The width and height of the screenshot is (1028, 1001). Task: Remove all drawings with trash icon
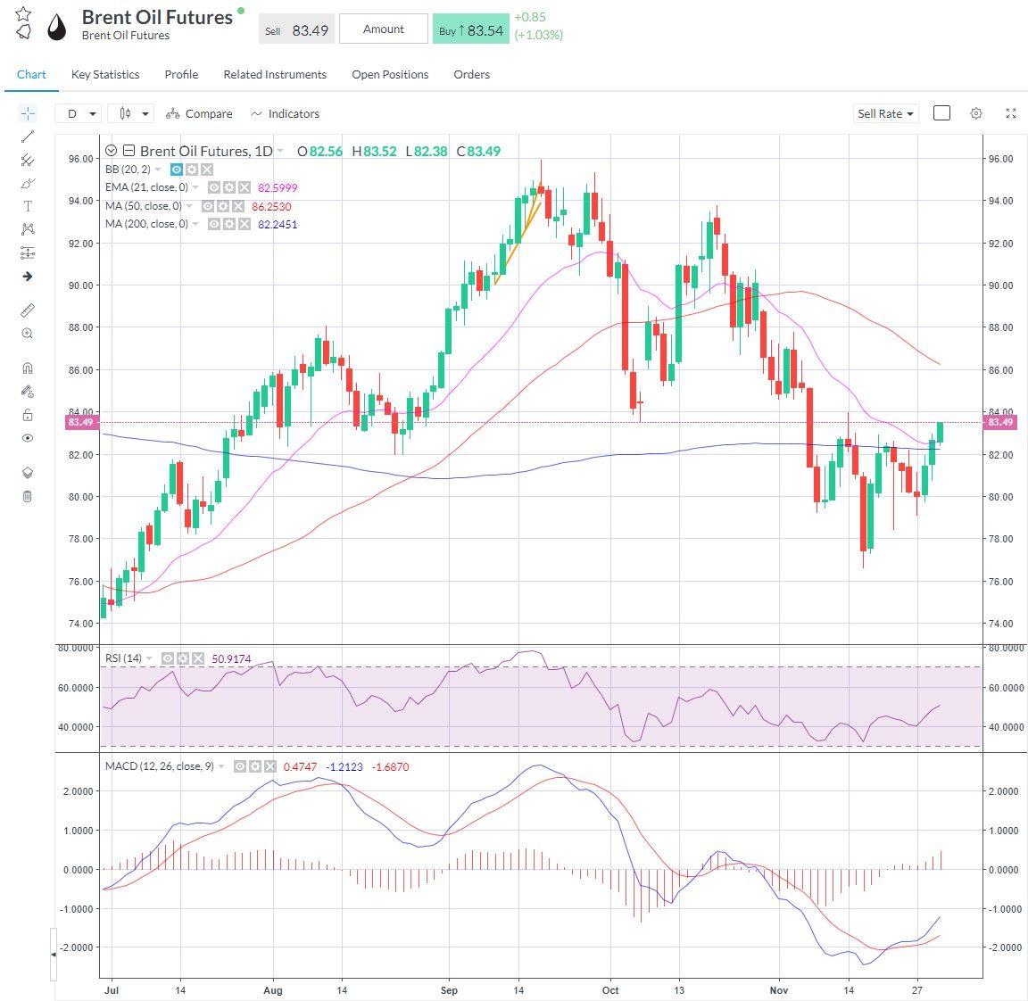(x=28, y=497)
